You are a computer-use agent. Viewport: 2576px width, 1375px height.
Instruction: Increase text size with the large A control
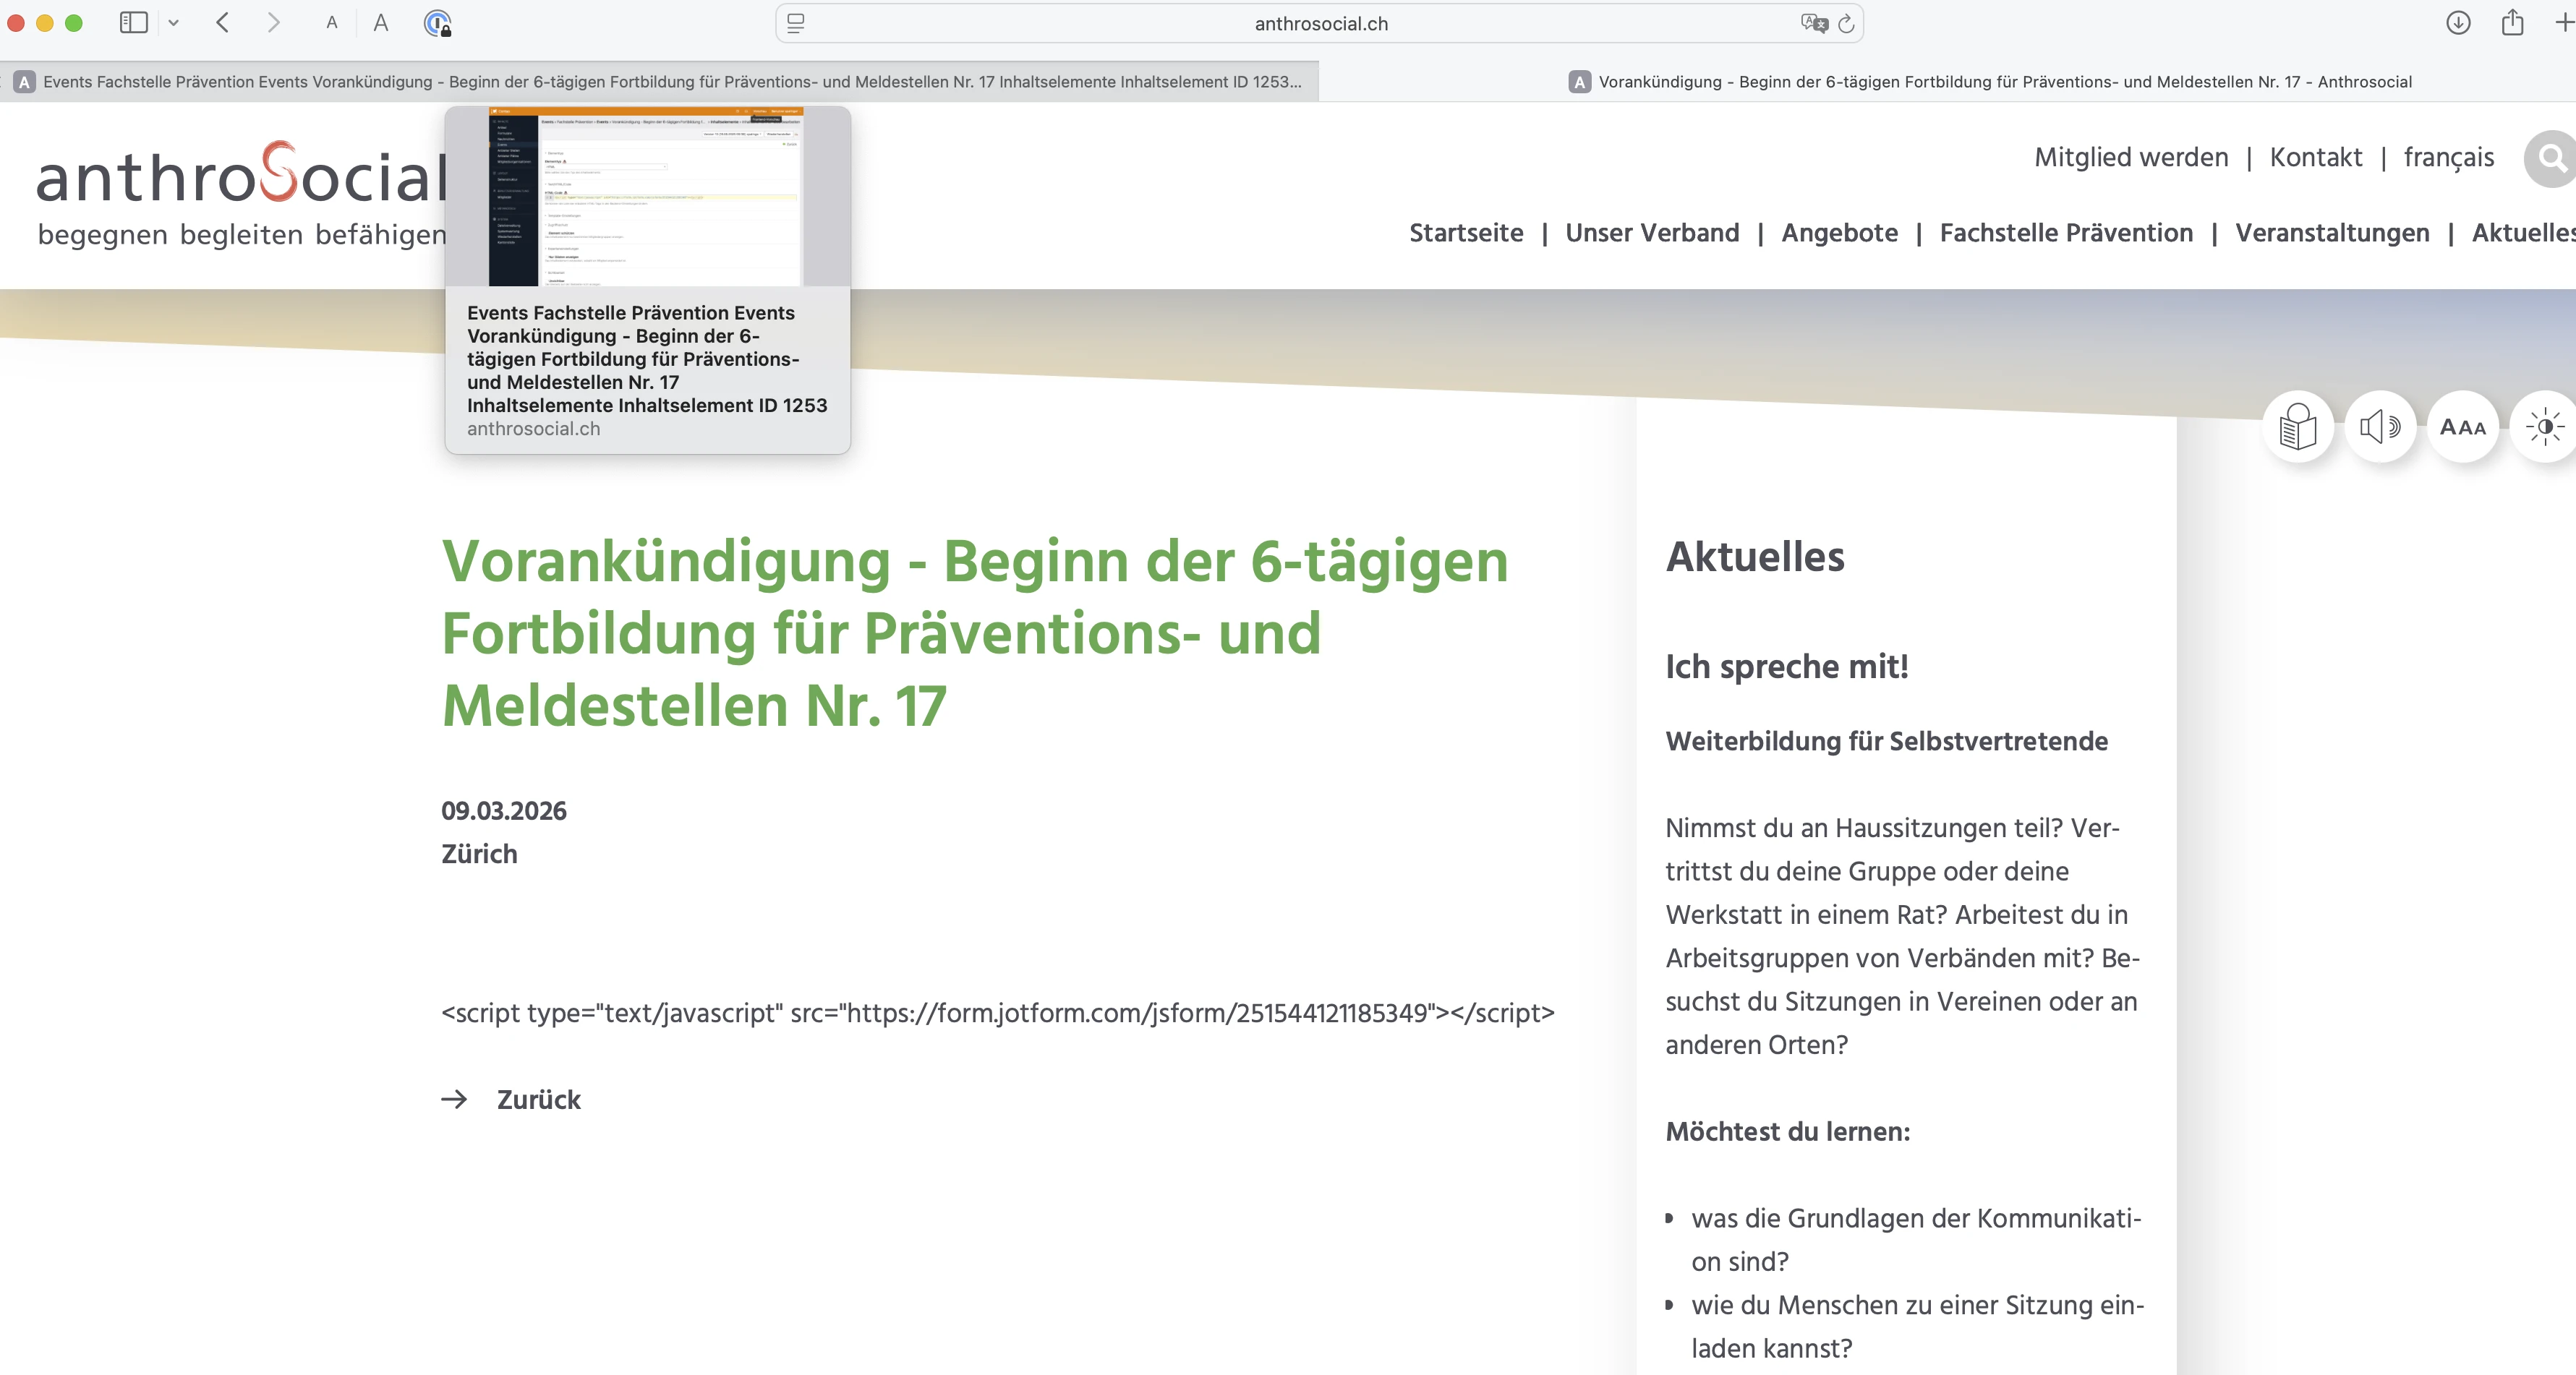pyautogui.click(x=380, y=23)
